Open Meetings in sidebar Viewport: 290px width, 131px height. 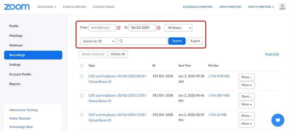click(x=16, y=36)
